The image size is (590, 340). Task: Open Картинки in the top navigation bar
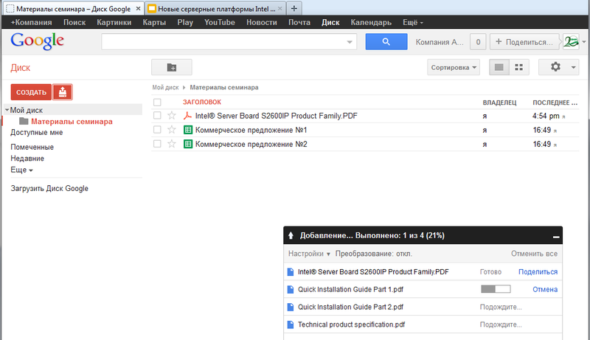coord(114,22)
